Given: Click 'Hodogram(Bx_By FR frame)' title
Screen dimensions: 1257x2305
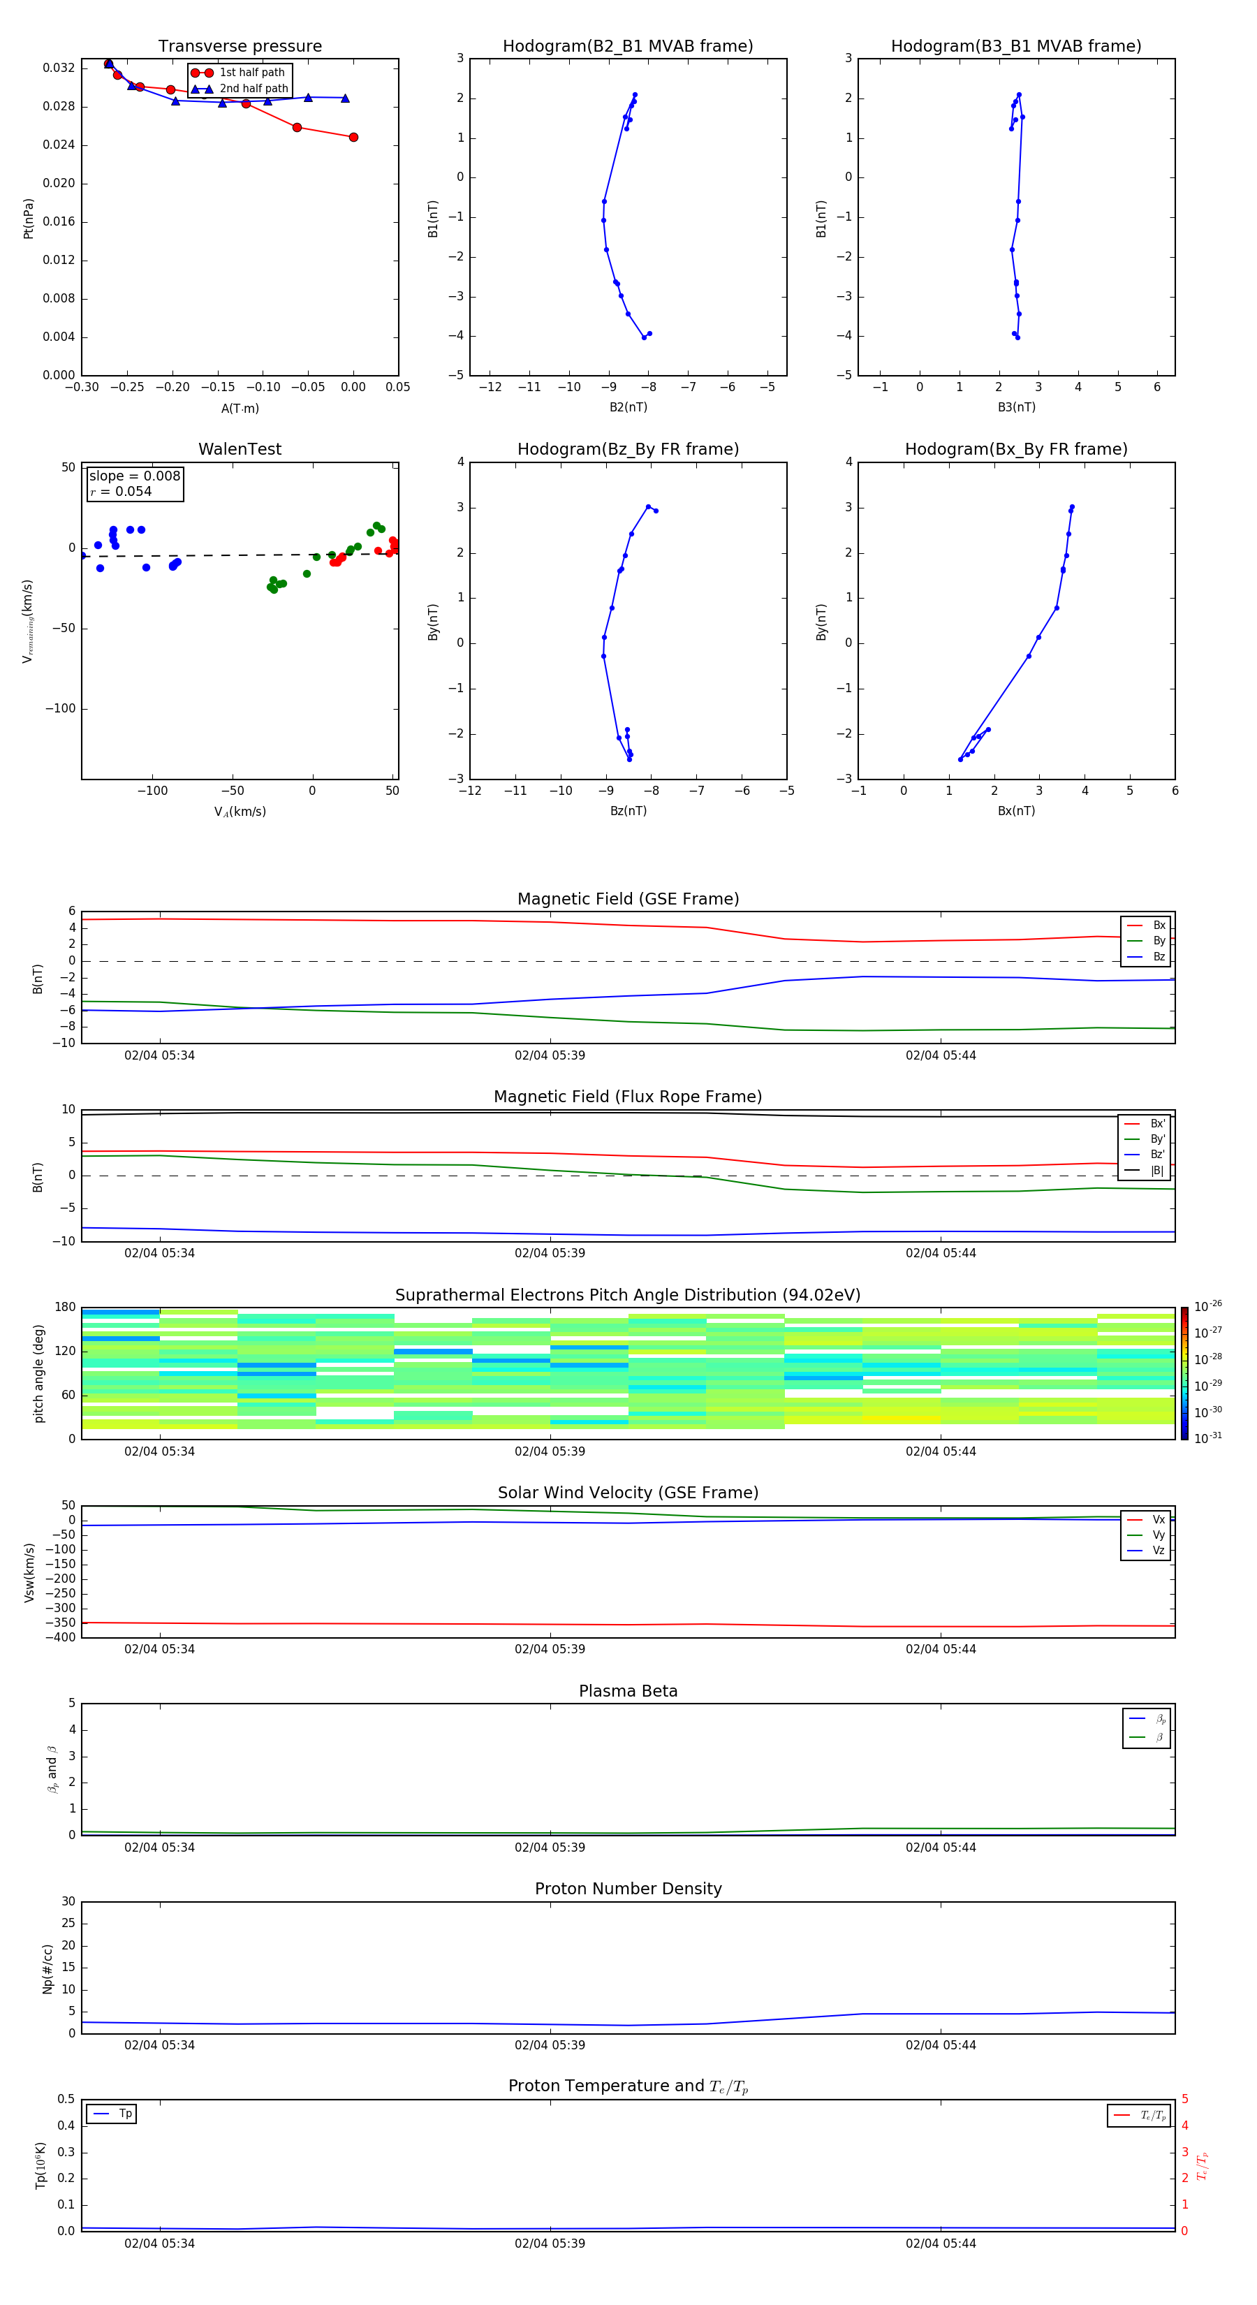Looking at the screenshot, I should tap(1016, 449).
